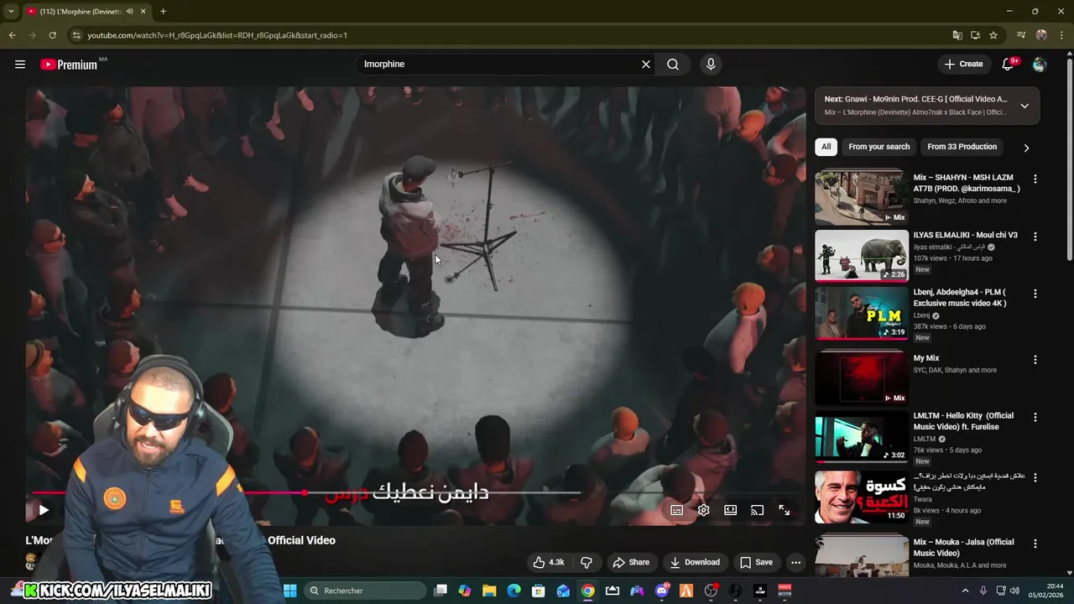Open ILYAS ELMALIKI Moul chi V3 video

tap(861, 256)
